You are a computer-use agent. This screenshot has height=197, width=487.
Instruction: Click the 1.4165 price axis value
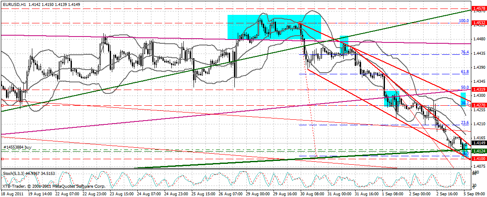[478, 138]
